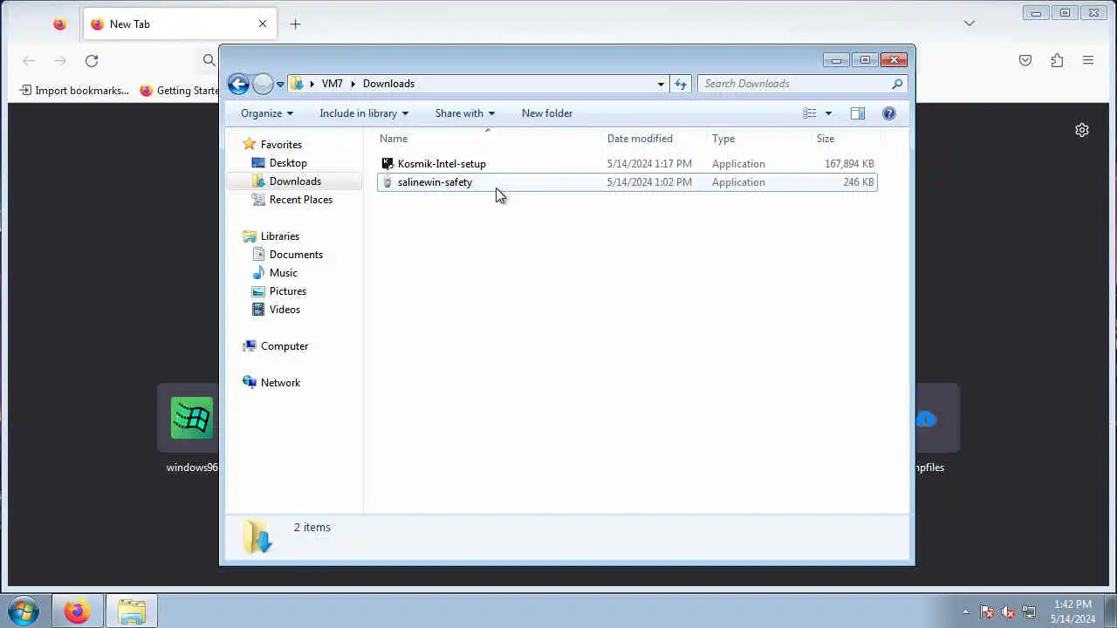Reload the Firefox page
This screenshot has width=1117, height=628.
pyautogui.click(x=92, y=60)
